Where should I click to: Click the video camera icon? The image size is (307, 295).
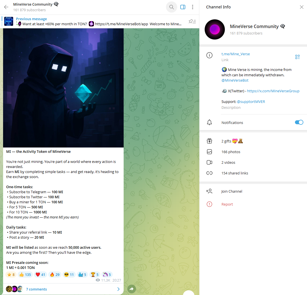click(209, 162)
